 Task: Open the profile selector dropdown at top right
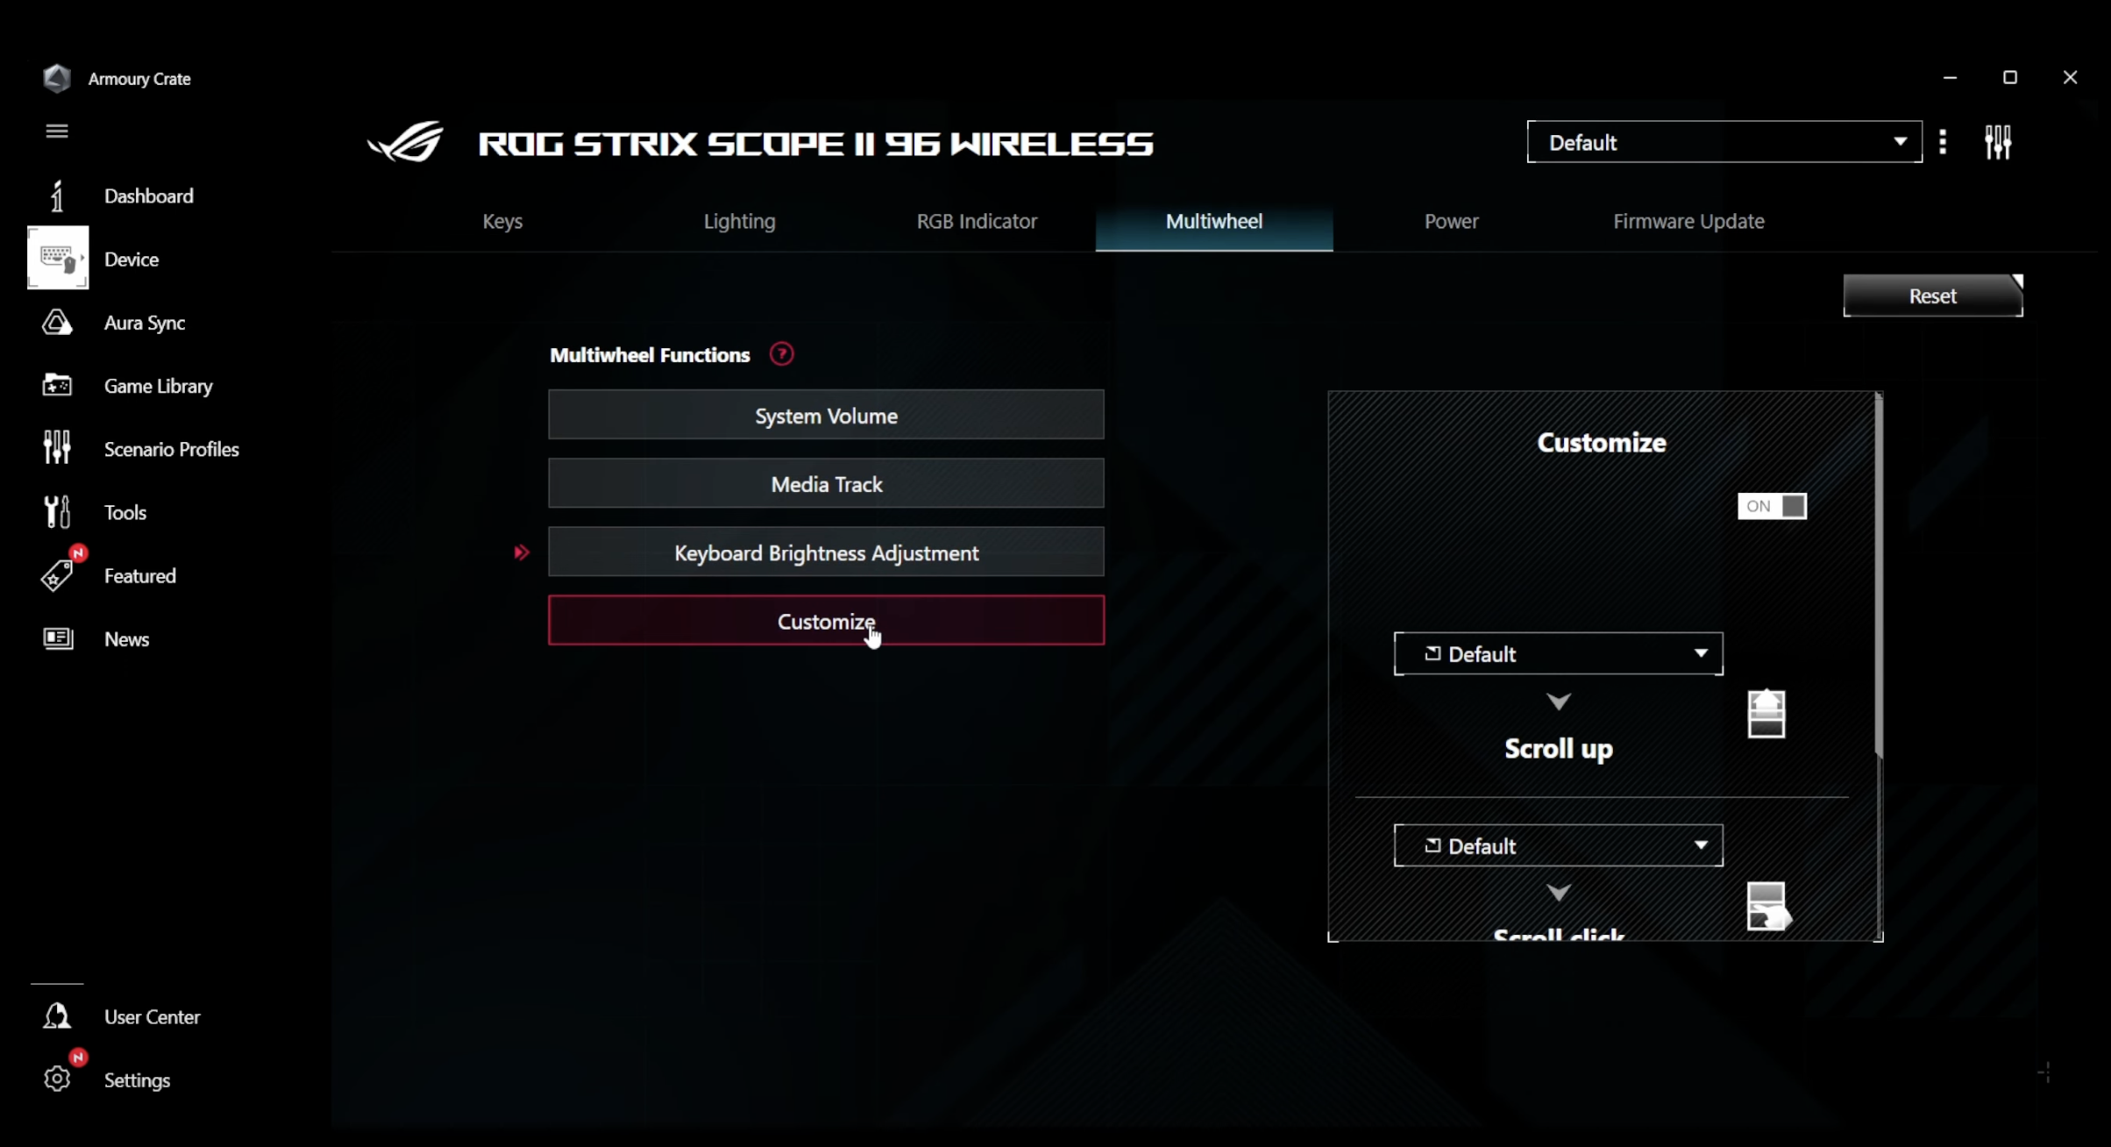[x=1723, y=141]
